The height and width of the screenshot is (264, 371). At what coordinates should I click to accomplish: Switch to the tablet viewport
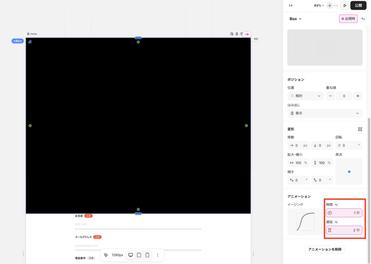point(139,255)
